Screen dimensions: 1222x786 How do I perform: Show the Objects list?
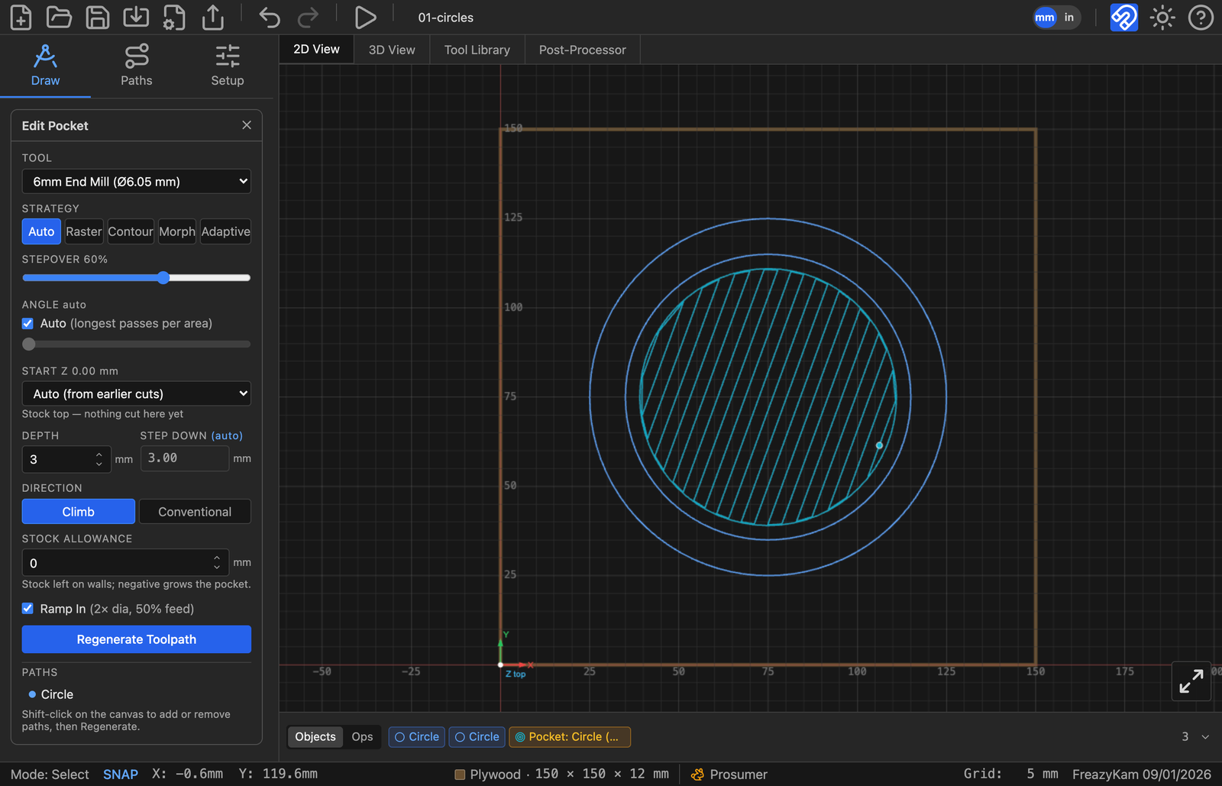tap(315, 737)
